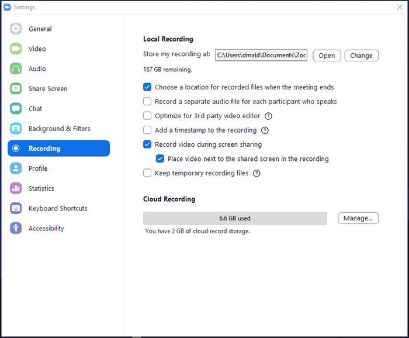Click Change to pick recording location
Image resolution: width=409 pixels, height=338 pixels.
tap(361, 56)
